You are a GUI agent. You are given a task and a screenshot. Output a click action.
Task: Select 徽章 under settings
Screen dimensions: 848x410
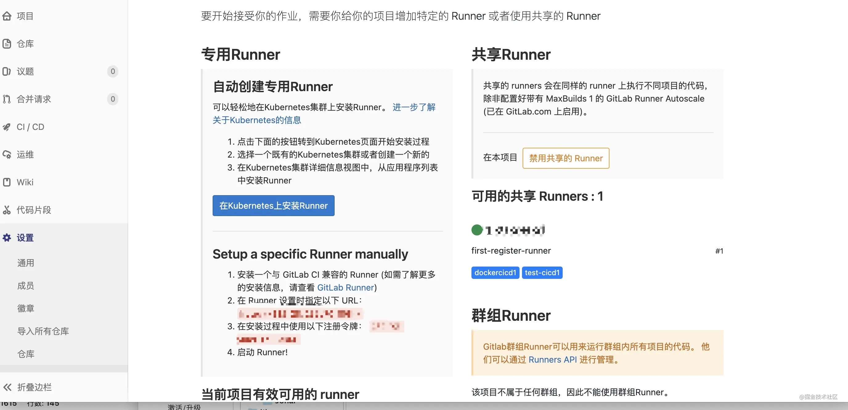point(26,308)
